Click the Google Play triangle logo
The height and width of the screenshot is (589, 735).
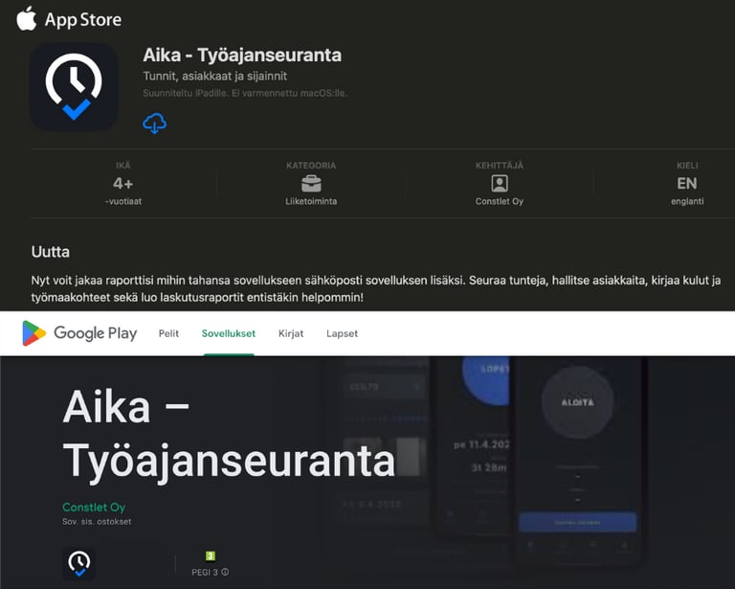(33, 333)
